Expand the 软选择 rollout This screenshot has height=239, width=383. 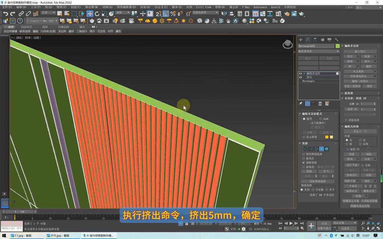click(x=349, y=93)
